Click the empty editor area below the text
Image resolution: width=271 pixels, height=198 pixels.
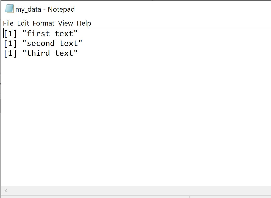click(x=136, y=121)
